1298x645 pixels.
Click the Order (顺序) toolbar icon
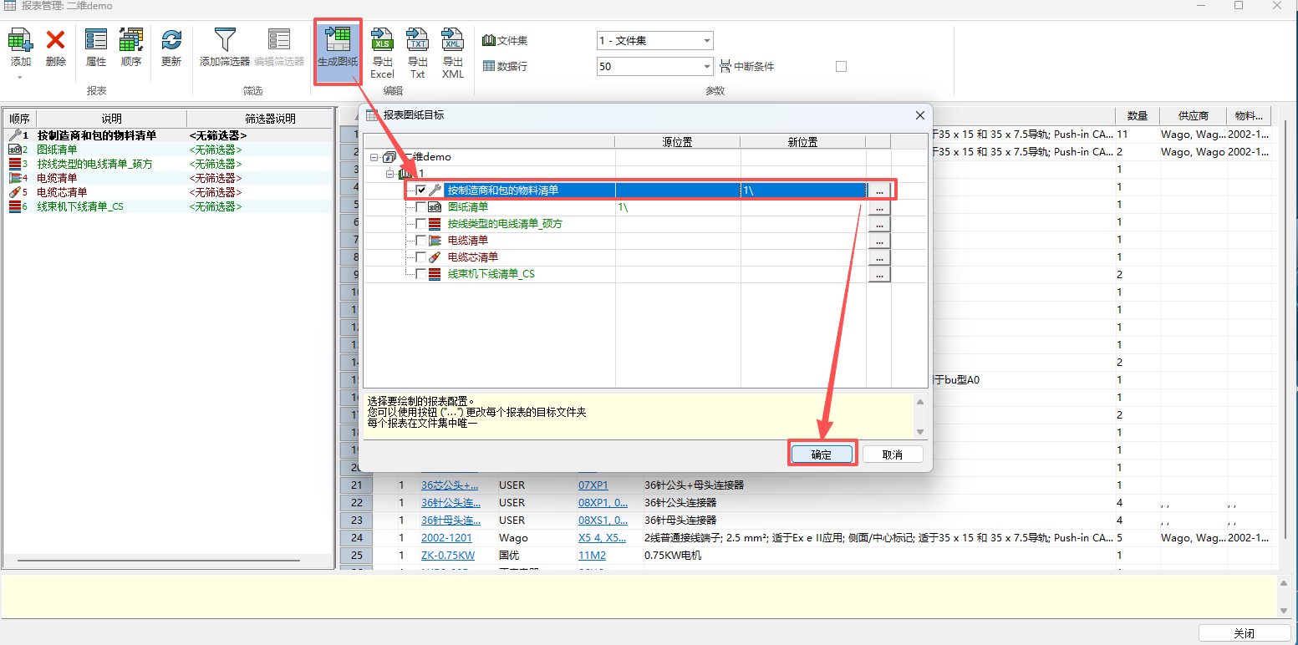pyautogui.click(x=130, y=40)
